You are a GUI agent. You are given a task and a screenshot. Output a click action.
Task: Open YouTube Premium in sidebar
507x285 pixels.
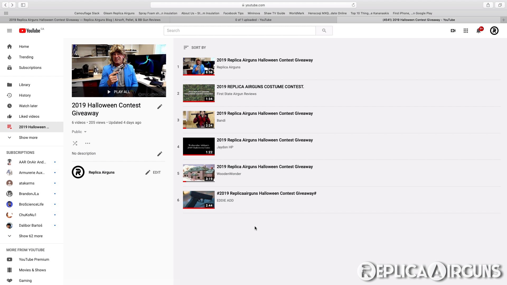tap(32, 259)
